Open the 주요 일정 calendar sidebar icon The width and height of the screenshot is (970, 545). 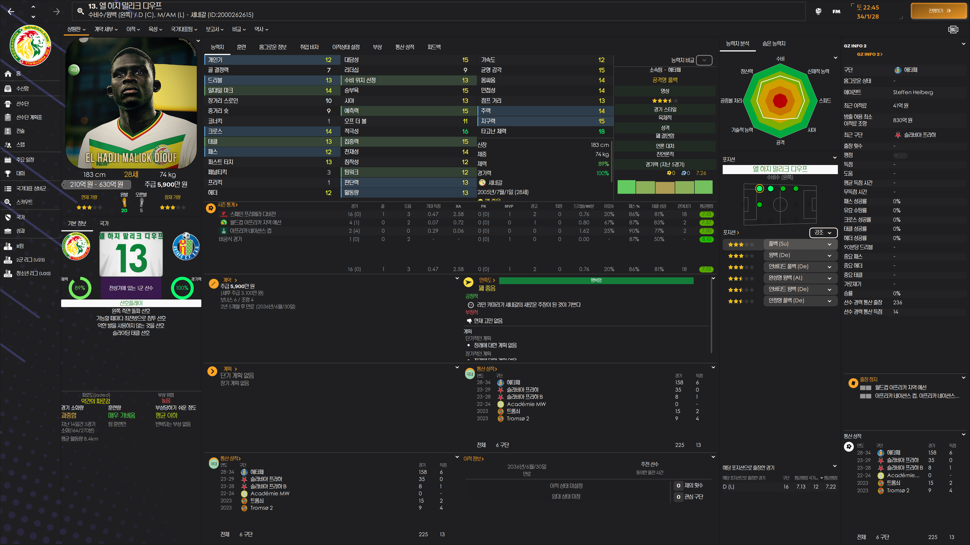(8, 160)
